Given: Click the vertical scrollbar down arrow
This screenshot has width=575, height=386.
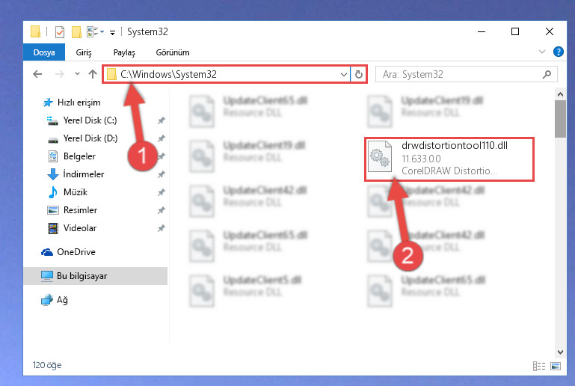Looking at the screenshot, I should click(560, 352).
